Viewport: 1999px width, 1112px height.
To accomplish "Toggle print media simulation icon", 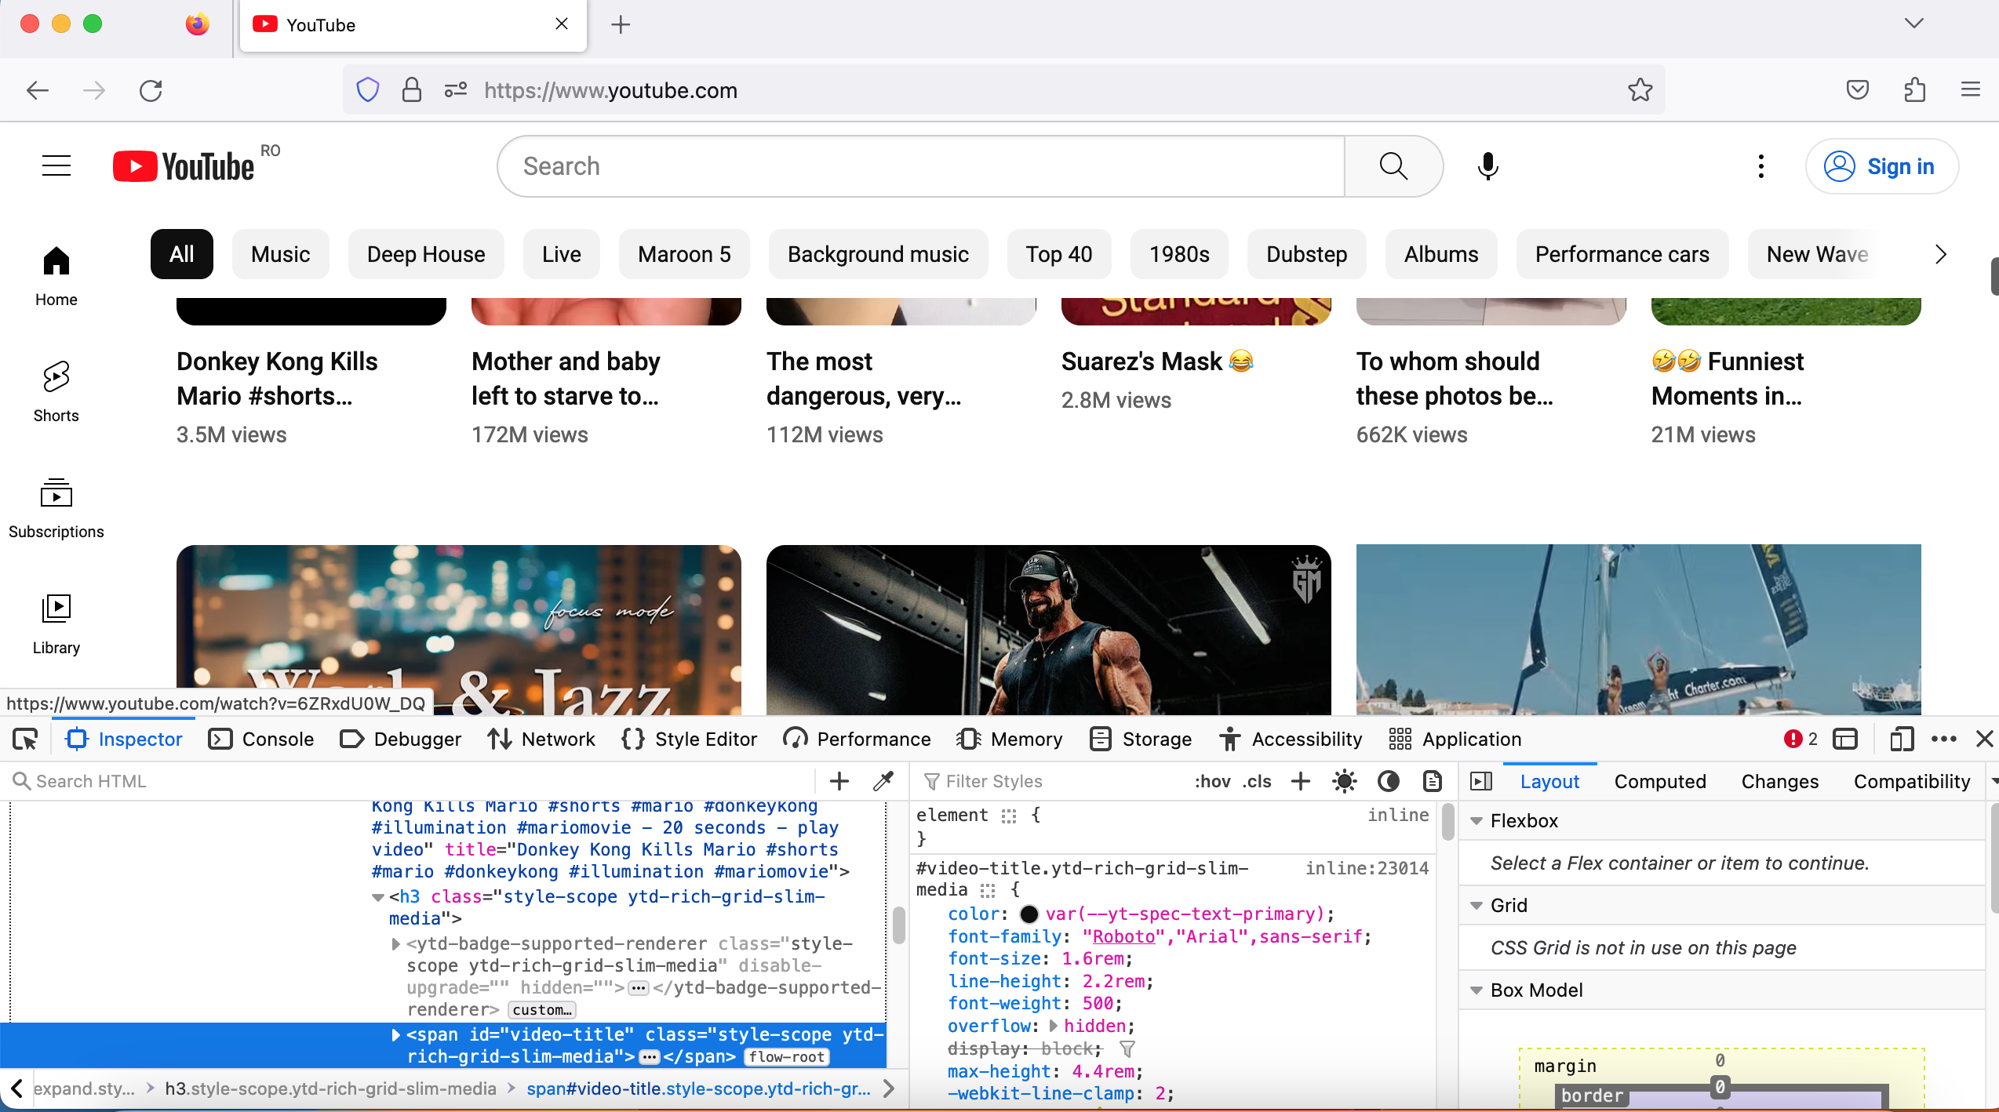I will click(1433, 781).
